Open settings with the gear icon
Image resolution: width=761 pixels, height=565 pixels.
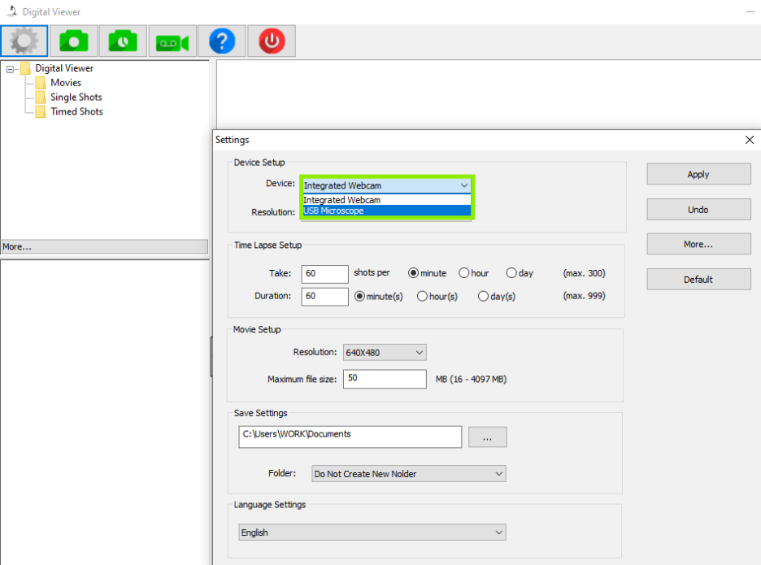pyautogui.click(x=24, y=41)
